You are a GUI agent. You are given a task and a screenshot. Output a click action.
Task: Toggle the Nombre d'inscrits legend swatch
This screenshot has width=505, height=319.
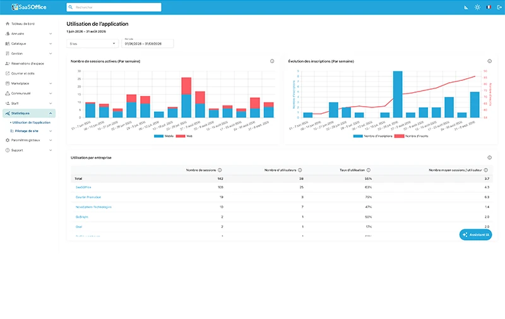(400, 136)
